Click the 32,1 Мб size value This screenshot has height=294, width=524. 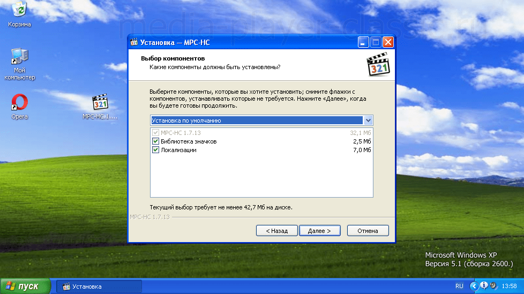pyautogui.click(x=360, y=133)
